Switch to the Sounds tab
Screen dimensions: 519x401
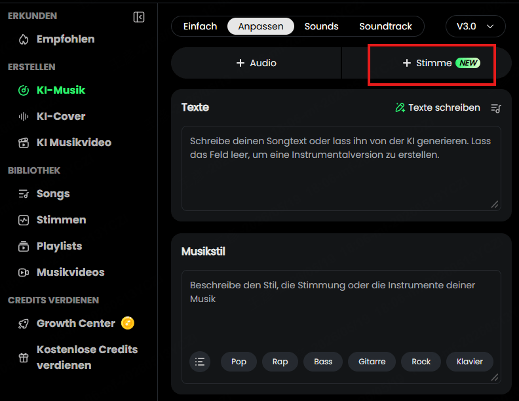[321, 26]
